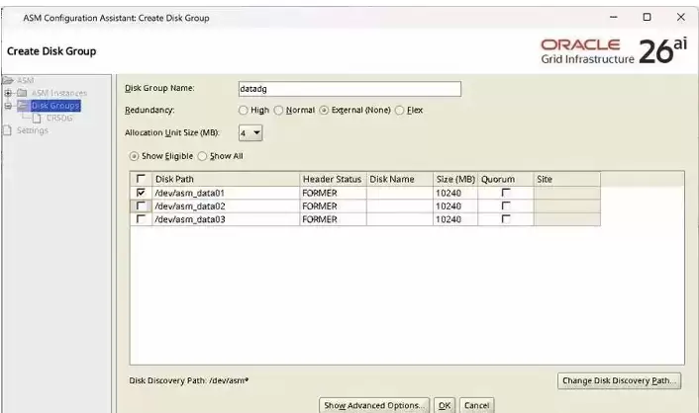Click the Site cell for asm_data02
This screenshot has width=699, height=413.
click(567, 206)
